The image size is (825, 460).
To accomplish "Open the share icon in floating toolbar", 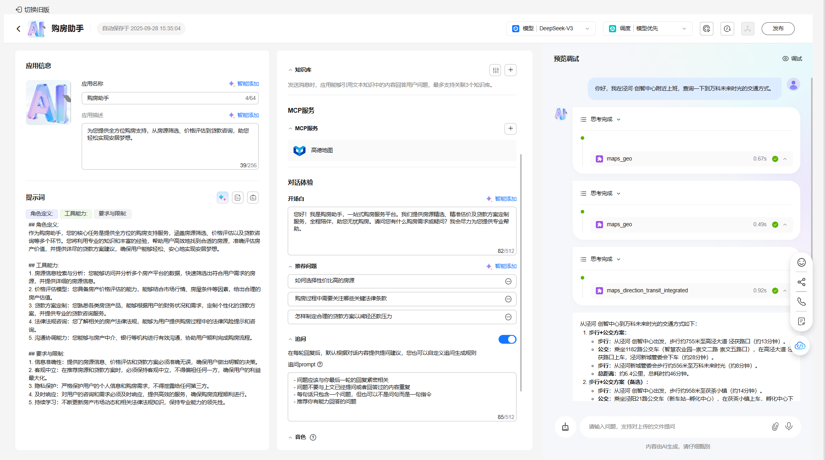I will 801,282.
